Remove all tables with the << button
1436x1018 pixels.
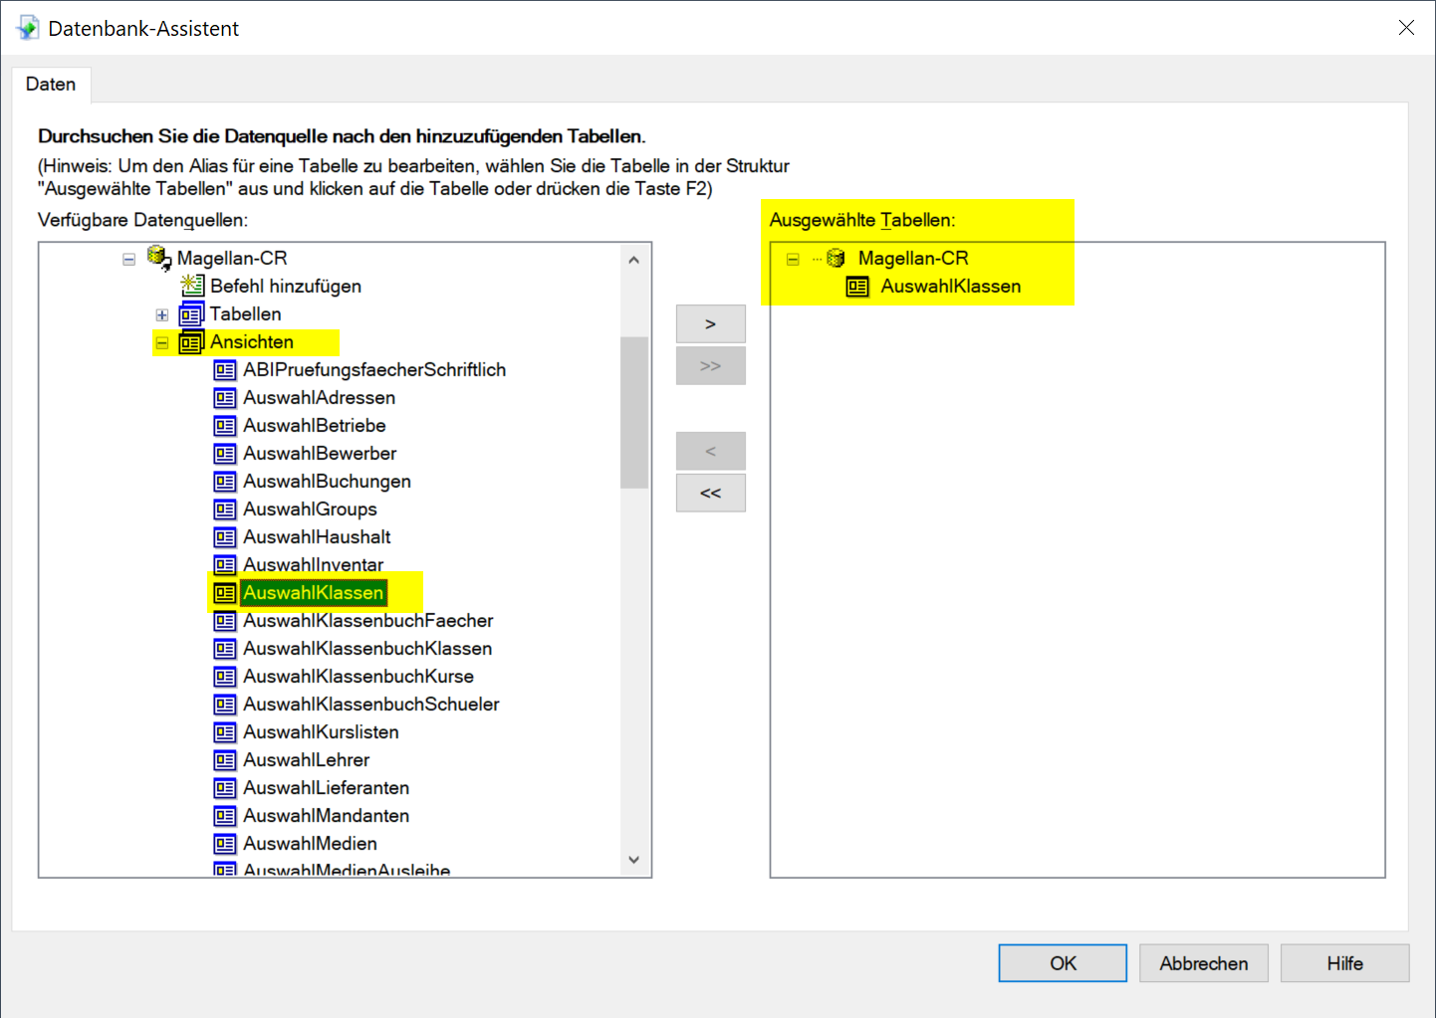point(710,493)
